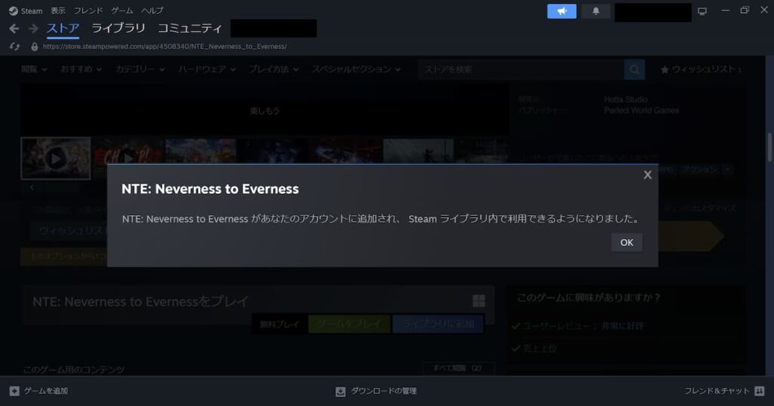Expand the 閲覧 dropdown
Screen dimensions: 774x406
pyautogui.click(x=34, y=69)
